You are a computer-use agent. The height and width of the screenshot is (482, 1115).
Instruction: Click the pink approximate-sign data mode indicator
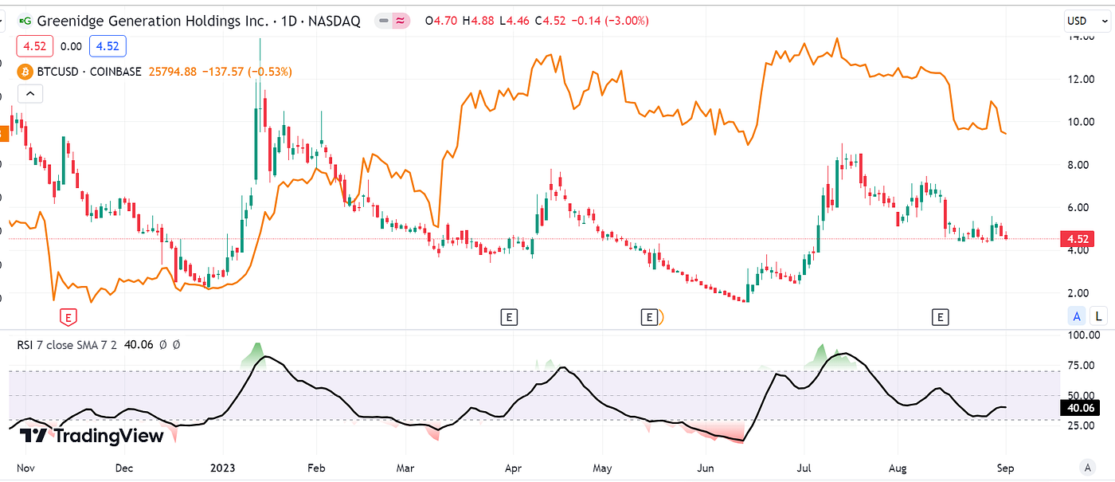click(402, 22)
